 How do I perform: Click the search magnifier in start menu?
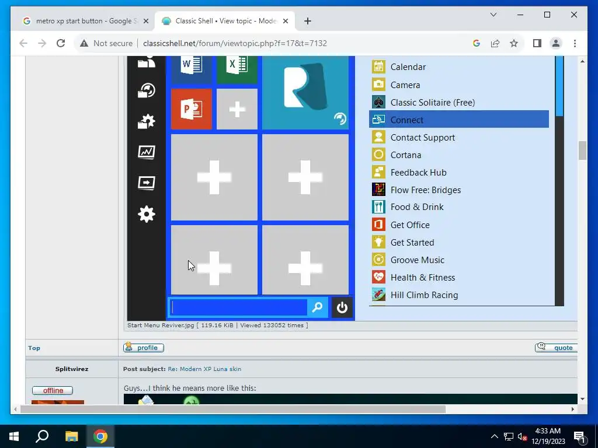(317, 307)
